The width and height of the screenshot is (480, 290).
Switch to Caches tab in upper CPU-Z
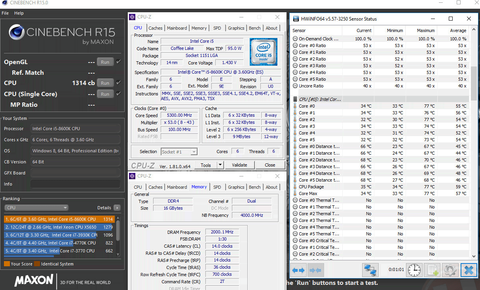tap(156, 28)
